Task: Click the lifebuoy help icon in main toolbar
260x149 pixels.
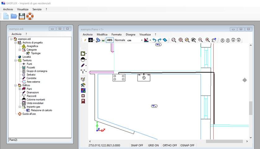Action: (30, 16)
